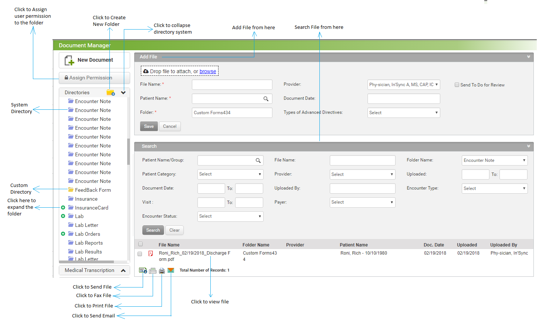Click the browse link to attach file
Image resolution: width=539 pixels, height=320 pixels.
[x=208, y=71]
